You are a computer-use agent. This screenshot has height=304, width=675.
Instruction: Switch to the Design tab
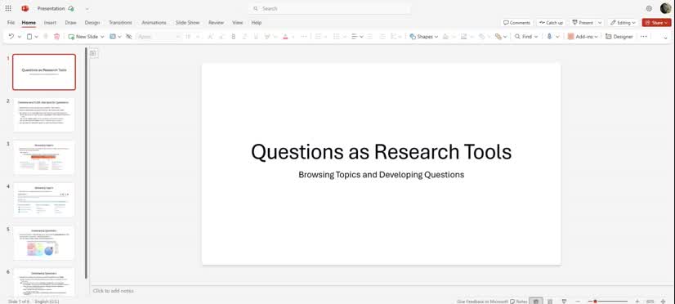(92, 22)
